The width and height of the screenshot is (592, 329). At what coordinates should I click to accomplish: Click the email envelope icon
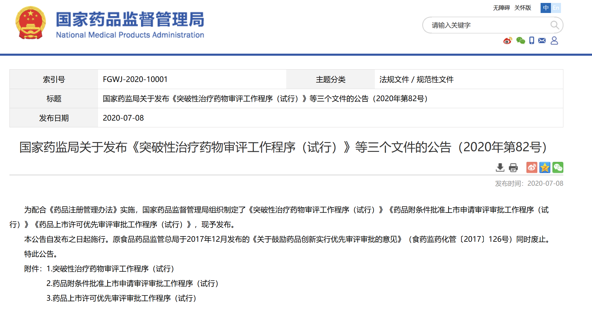pyautogui.click(x=542, y=40)
